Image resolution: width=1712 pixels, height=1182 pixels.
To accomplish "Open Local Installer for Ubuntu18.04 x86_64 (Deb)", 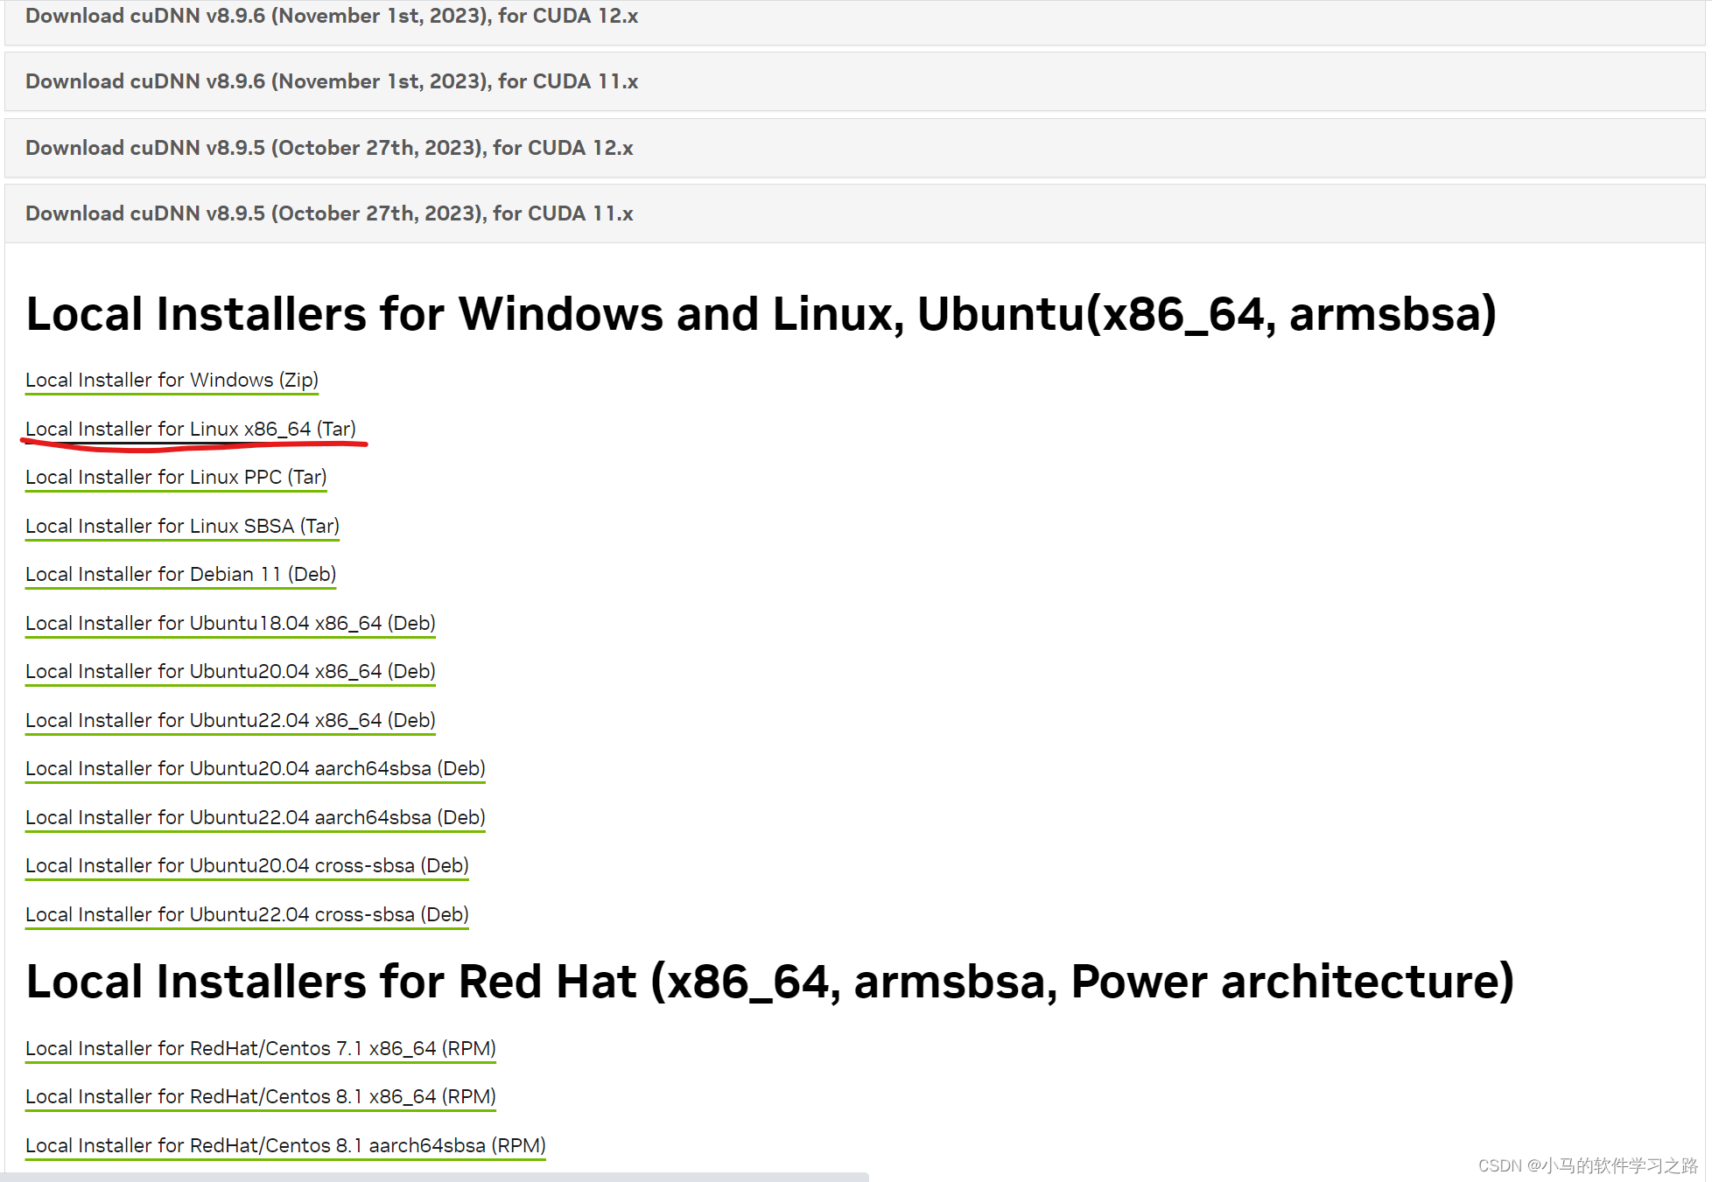I will [229, 623].
